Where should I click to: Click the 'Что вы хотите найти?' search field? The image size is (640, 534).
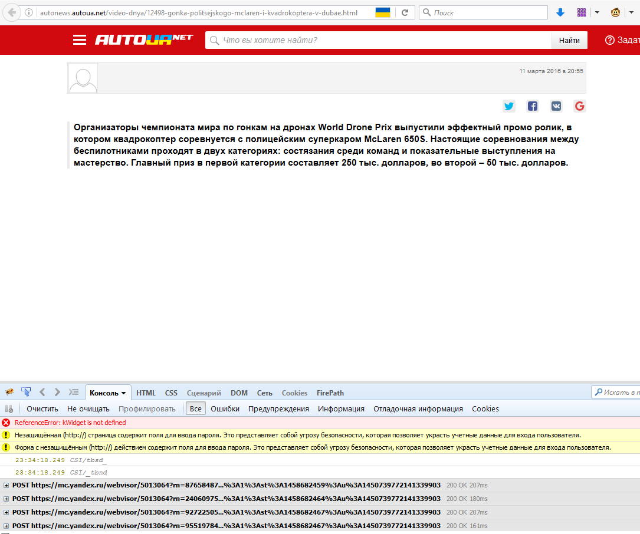pyautogui.click(x=378, y=40)
